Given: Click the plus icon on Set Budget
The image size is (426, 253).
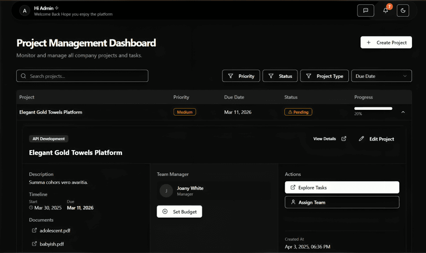Looking at the screenshot, I should (165, 211).
